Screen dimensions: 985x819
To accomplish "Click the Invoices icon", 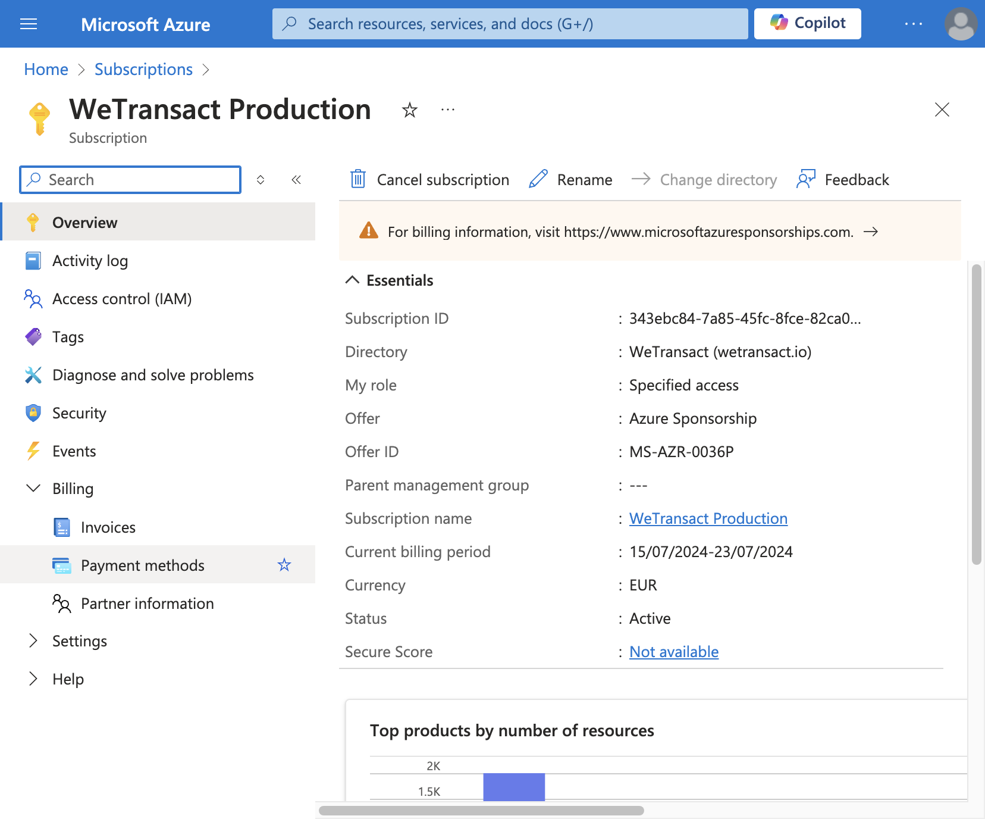I will pyautogui.click(x=62, y=527).
